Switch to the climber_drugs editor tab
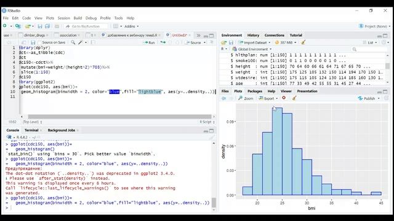This screenshot has height=221, width=394. point(34,36)
